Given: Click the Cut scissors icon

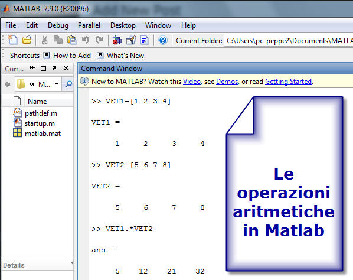Looking at the screenshot, I should coord(45,40).
